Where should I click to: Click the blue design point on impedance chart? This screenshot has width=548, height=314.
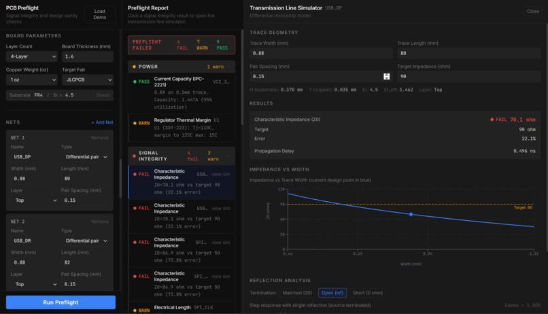411,214
